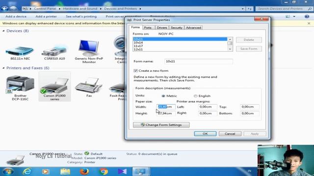The height and width of the screenshot is (176, 314).
Task: Switch to the Forms tab
Action: 135,27
